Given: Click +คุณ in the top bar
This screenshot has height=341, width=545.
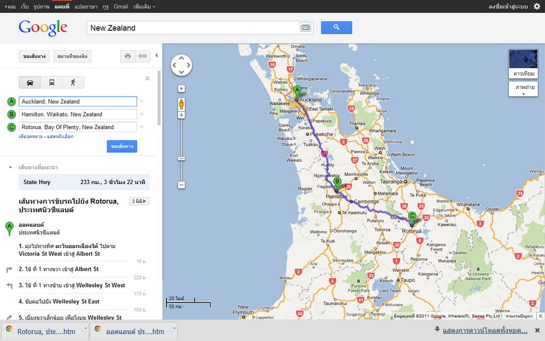Looking at the screenshot, I should [10, 6].
